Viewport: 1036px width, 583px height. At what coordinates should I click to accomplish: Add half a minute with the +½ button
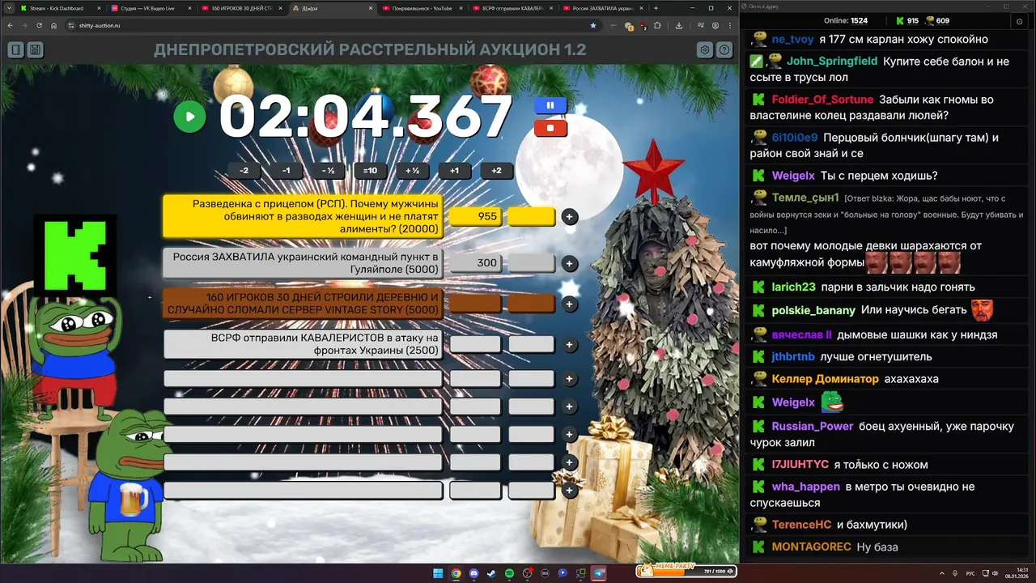point(412,171)
